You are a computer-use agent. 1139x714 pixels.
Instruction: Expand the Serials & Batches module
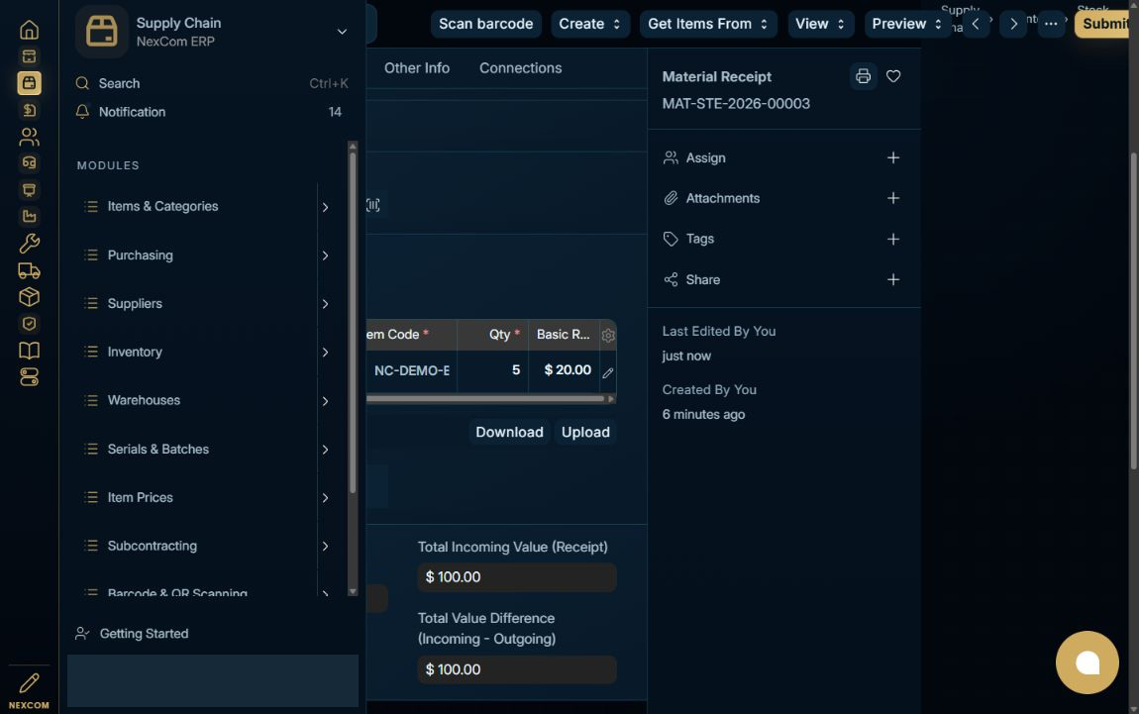point(326,450)
